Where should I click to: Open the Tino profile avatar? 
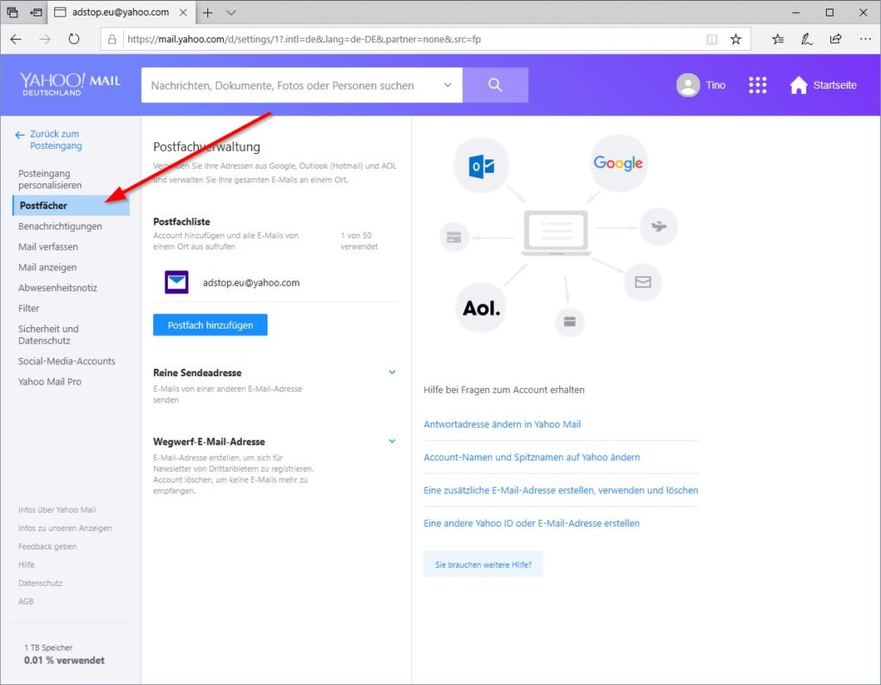(687, 85)
